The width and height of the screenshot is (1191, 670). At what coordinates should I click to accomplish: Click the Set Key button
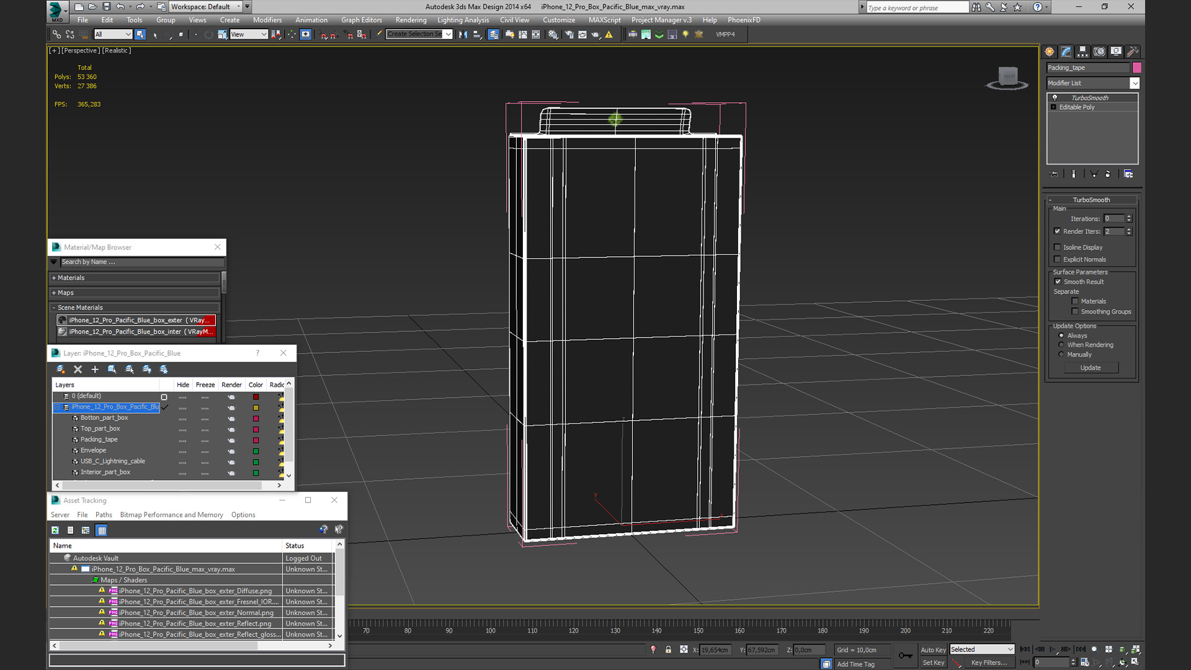click(933, 663)
